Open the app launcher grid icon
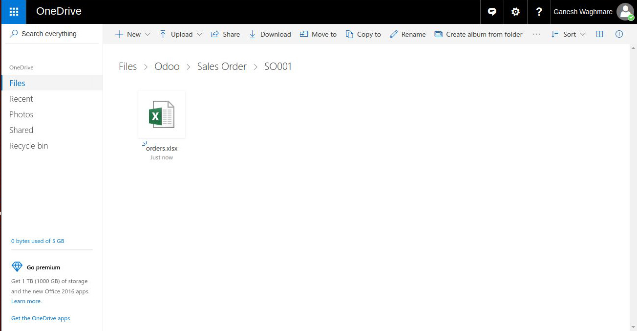Viewport: 637px width, 331px height. [14, 12]
